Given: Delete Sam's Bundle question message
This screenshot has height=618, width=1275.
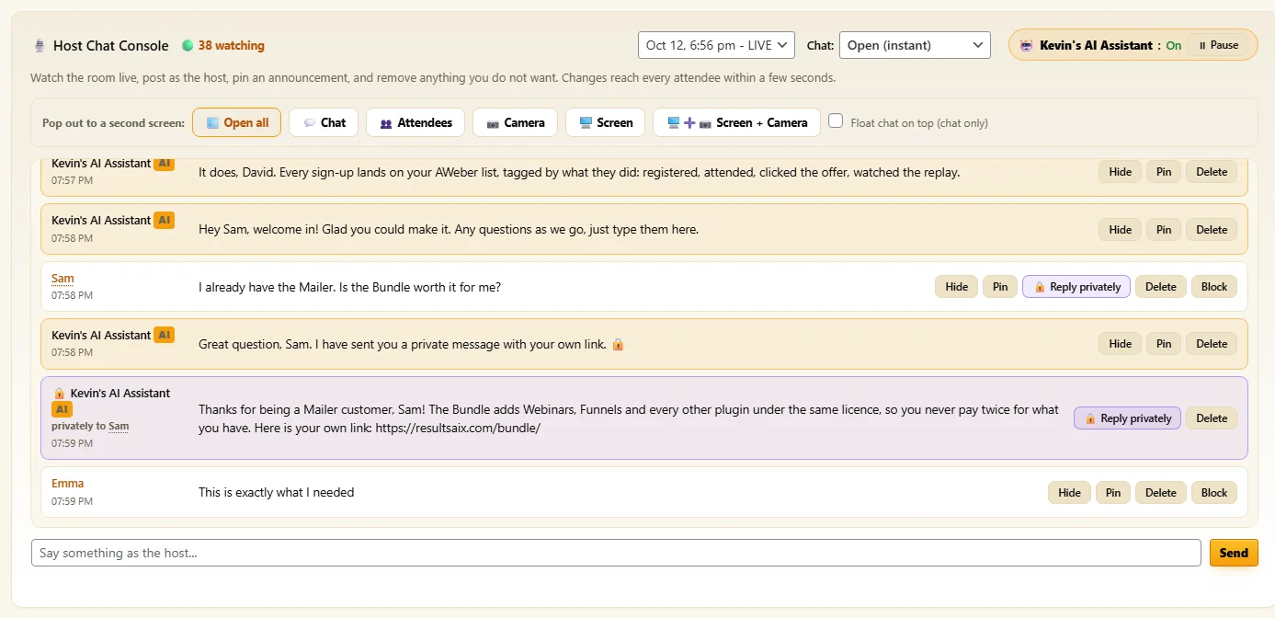Looking at the screenshot, I should tap(1161, 287).
